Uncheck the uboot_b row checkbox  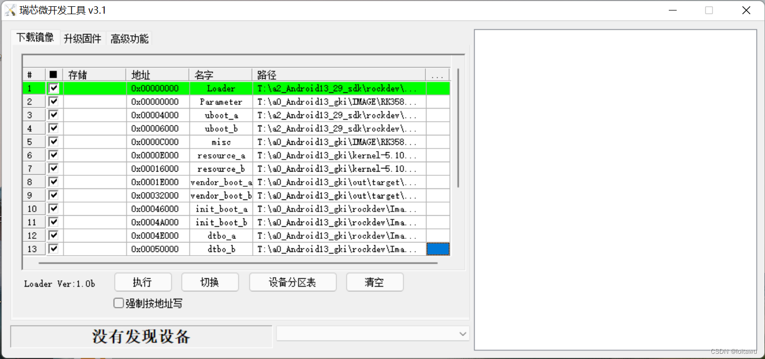[54, 128]
